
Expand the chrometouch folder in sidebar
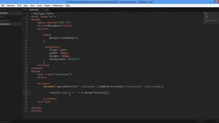(x=5, y=20)
